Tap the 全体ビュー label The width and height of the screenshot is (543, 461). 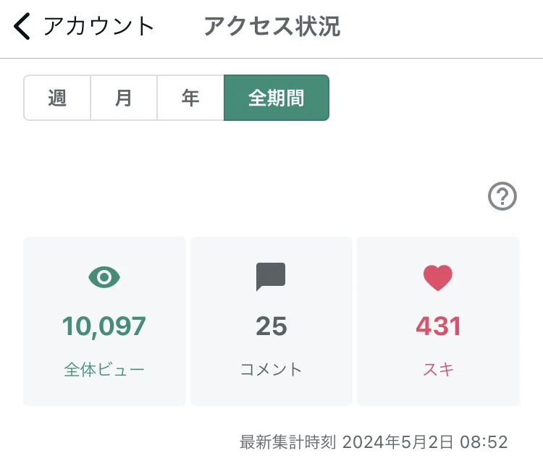pyautogui.click(x=104, y=369)
